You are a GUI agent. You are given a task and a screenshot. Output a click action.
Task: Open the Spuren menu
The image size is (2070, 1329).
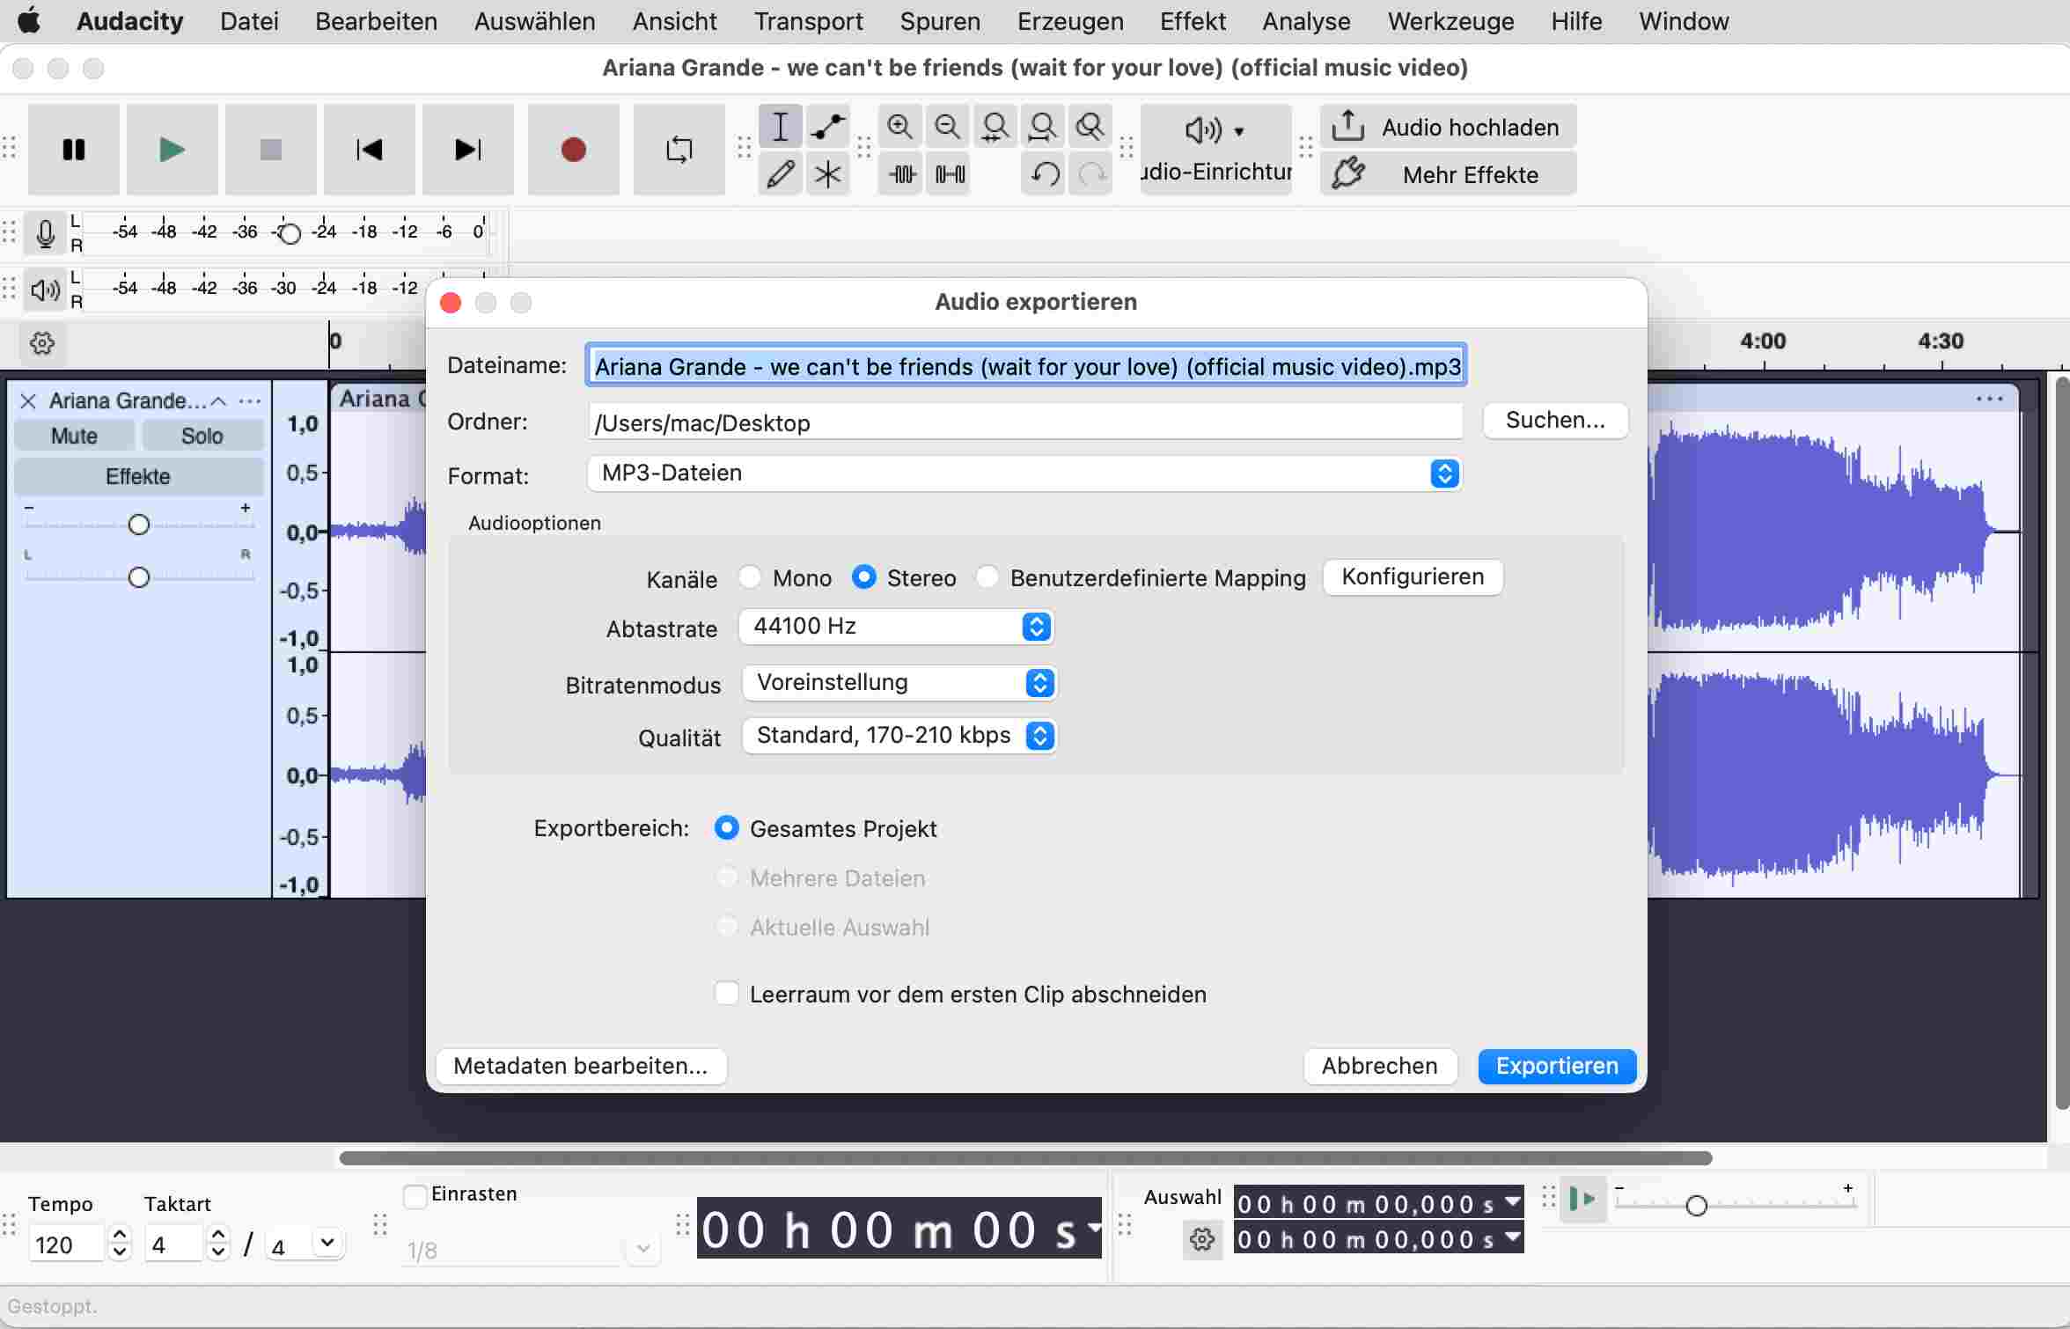[939, 21]
